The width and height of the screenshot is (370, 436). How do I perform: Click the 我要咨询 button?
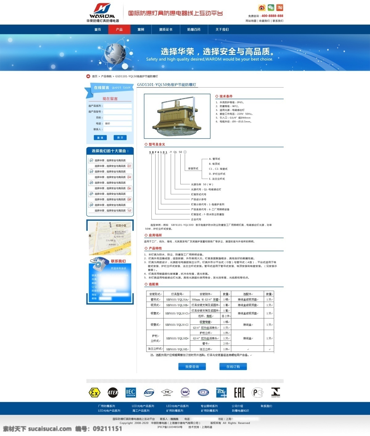[192, 367]
